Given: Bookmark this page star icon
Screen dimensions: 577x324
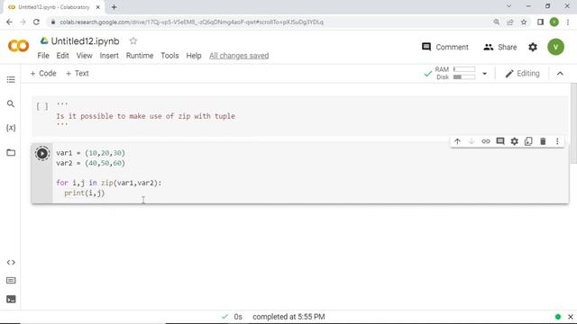Looking at the screenshot, I should pyautogui.click(x=524, y=22).
